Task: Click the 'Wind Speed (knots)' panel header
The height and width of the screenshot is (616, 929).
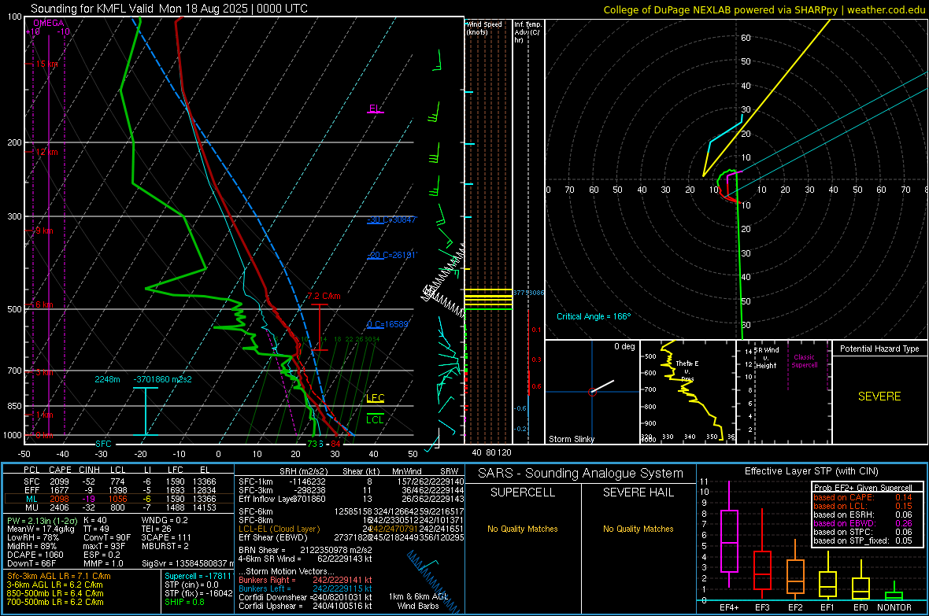Action: 484,28
